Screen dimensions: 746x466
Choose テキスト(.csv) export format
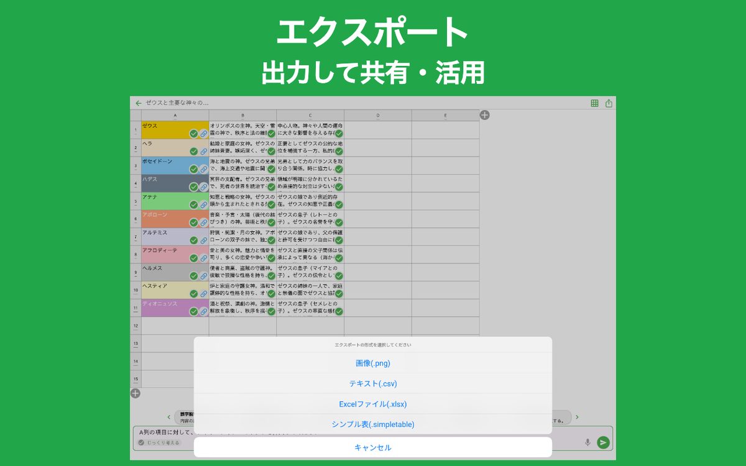coord(373,383)
